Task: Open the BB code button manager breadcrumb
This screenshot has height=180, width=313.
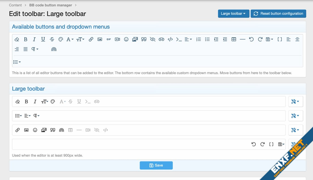Action: click(x=50, y=5)
